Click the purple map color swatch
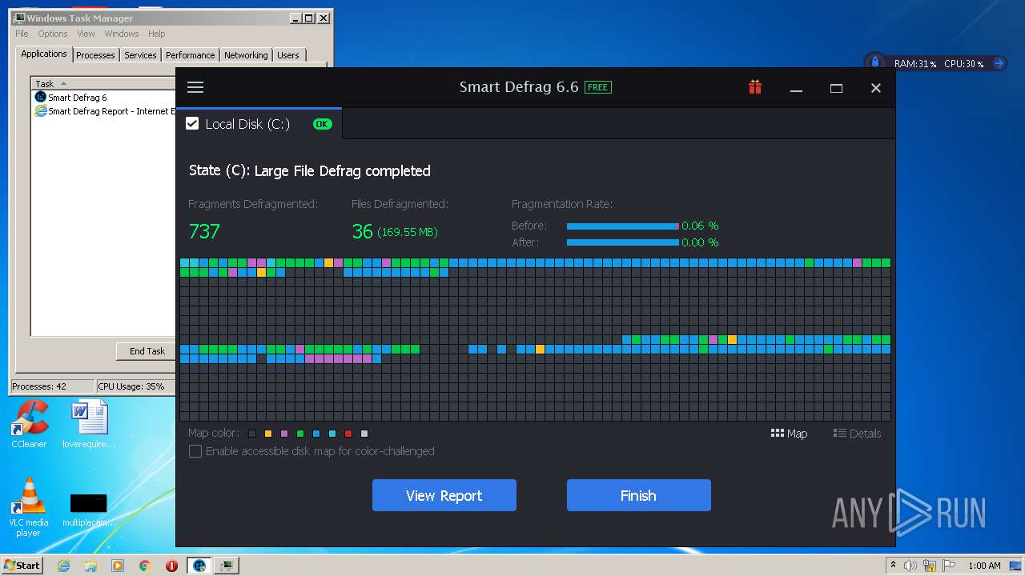 point(284,434)
